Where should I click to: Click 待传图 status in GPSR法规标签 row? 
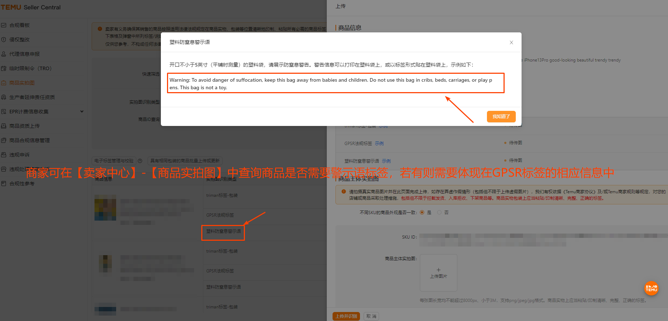click(x=515, y=143)
